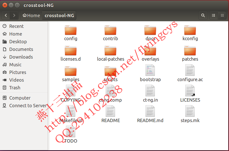This screenshot has height=151, width=229.
Task: Go back to previous folder
Action: click(x=6, y=15)
